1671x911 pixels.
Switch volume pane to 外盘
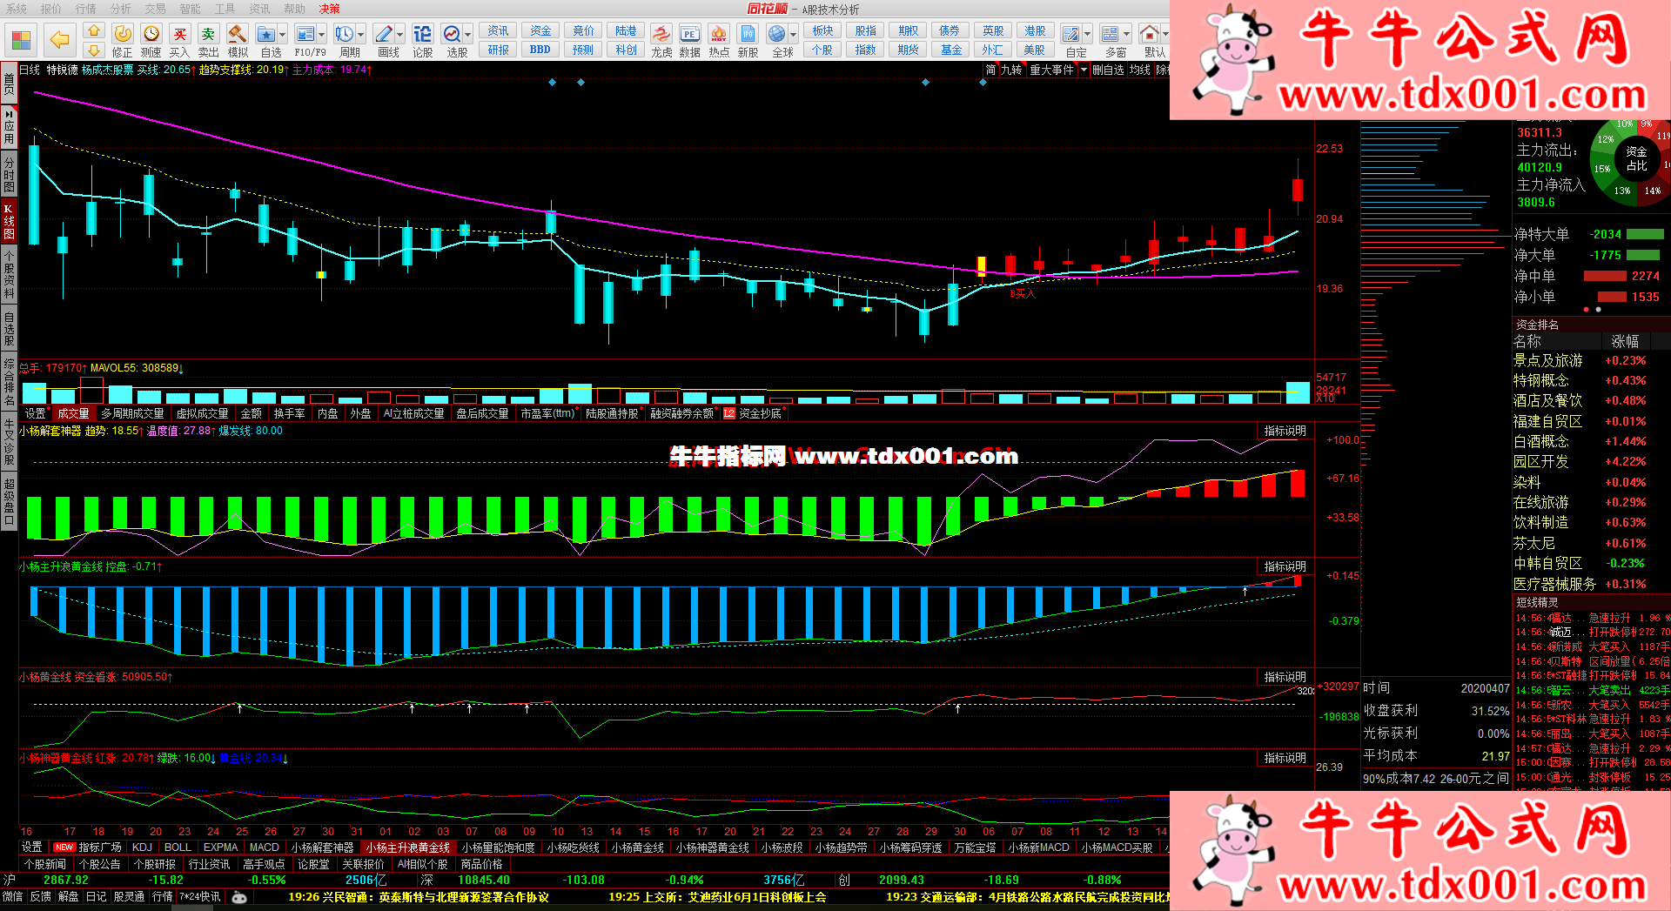(x=360, y=413)
